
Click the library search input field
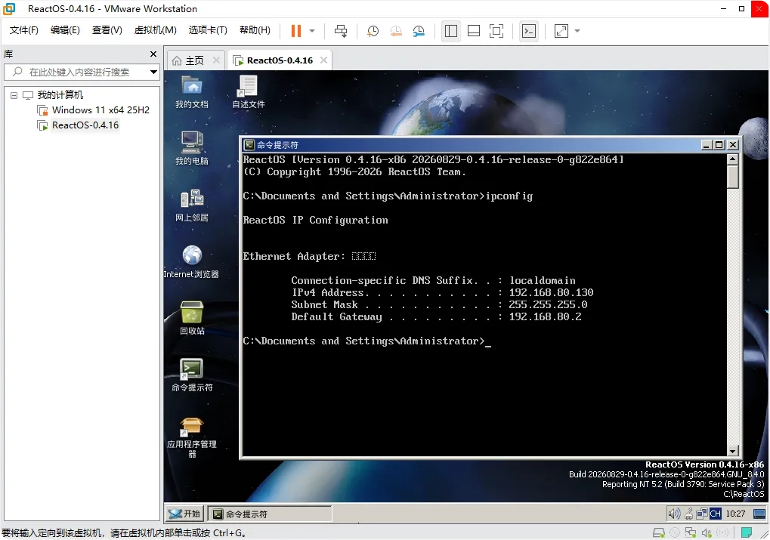[79, 73]
